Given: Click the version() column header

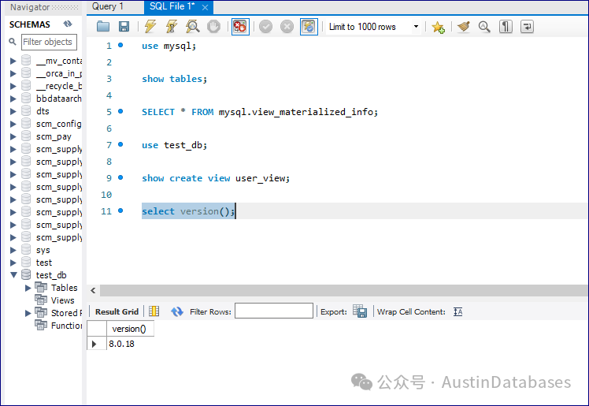Looking at the screenshot, I should pyautogui.click(x=130, y=329).
